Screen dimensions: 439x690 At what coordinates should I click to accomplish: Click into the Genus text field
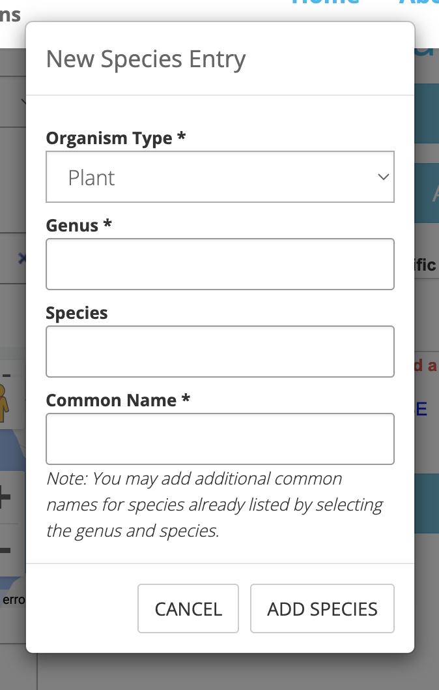219,264
